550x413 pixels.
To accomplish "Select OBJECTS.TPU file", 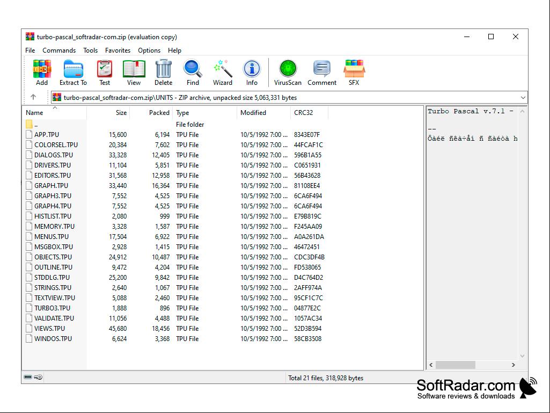I will (53, 257).
